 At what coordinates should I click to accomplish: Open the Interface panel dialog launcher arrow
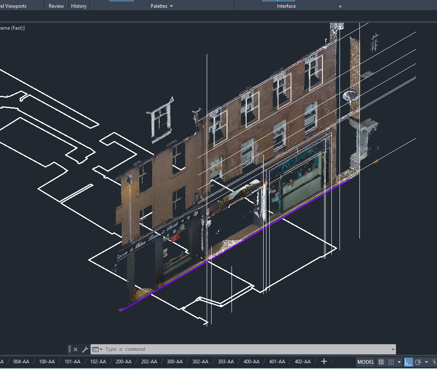click(340, 7)
